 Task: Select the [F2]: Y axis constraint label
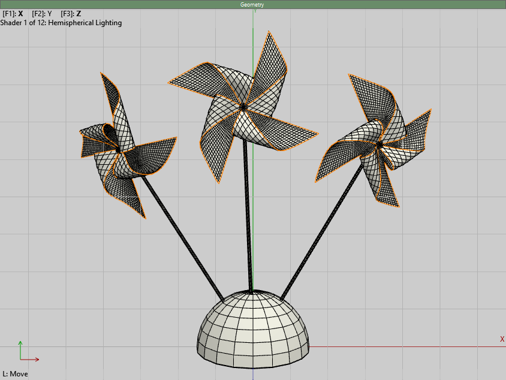tap(42, 14)
